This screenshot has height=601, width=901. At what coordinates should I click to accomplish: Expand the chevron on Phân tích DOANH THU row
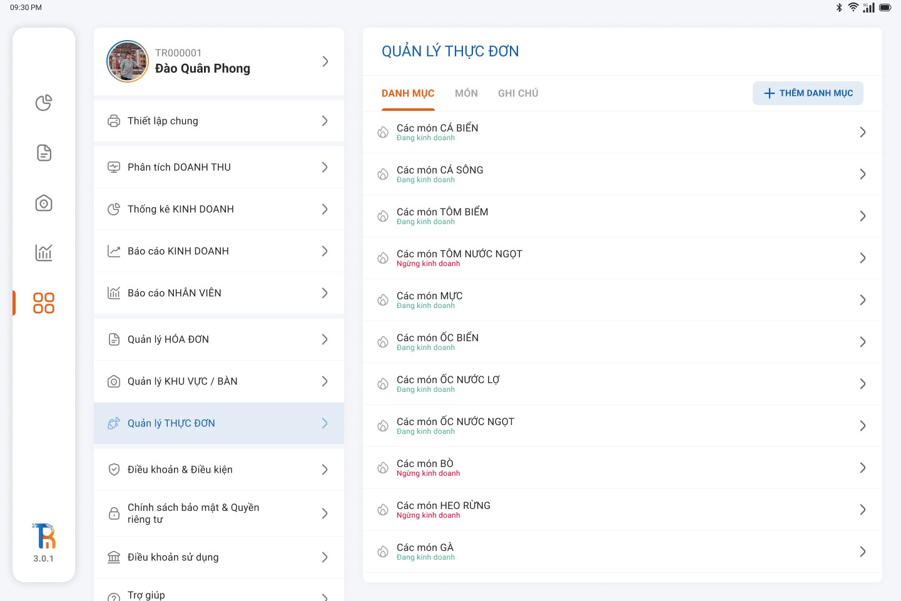[x=325, y=167]
